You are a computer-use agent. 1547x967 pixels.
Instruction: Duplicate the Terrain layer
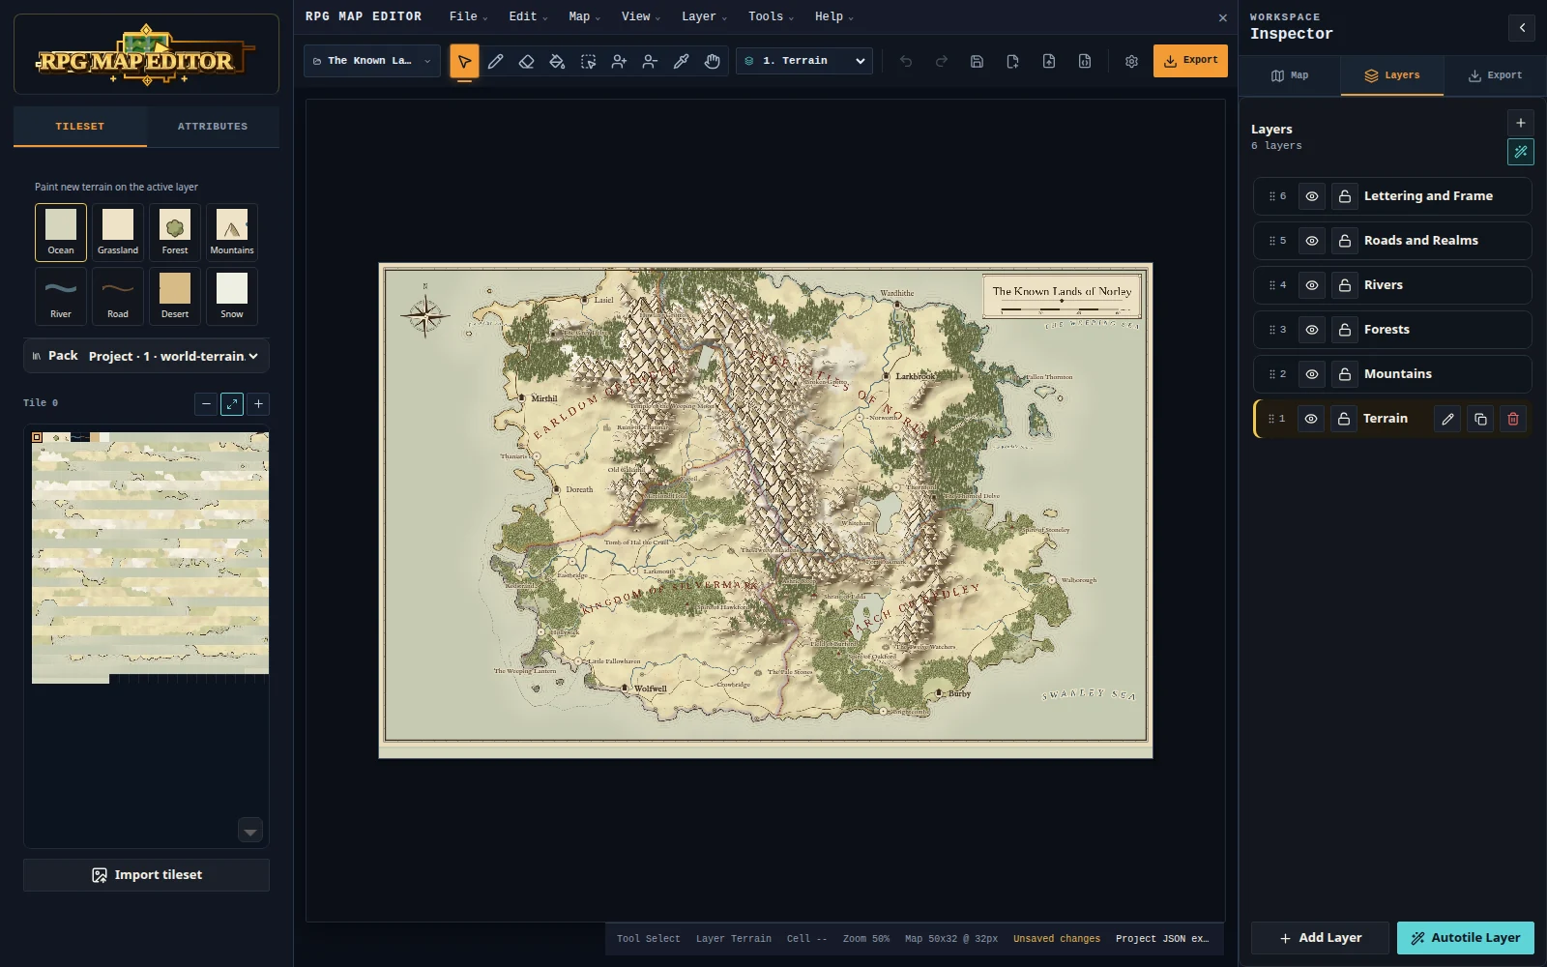pyautogui.click(x=1480, y=419)
